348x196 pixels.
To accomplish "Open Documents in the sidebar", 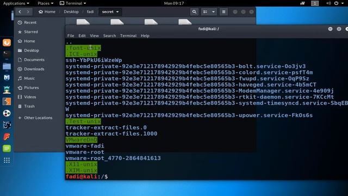I will (x=31, y=60).
